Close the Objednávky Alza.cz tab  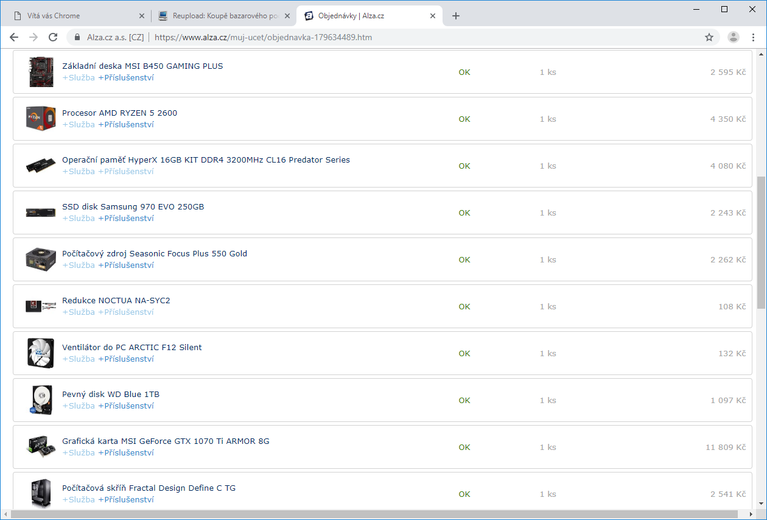click(433, 16)
